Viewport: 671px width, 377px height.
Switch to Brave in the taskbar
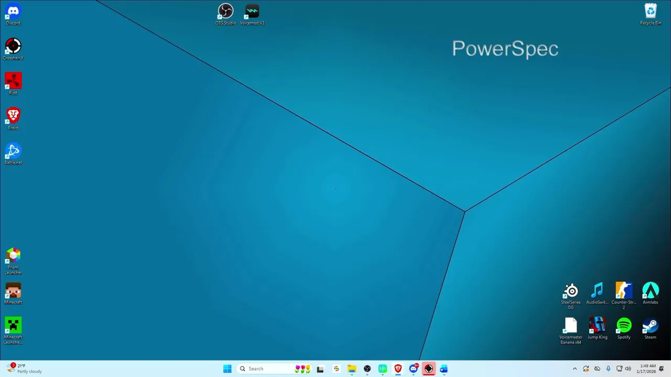coord(398,369)
